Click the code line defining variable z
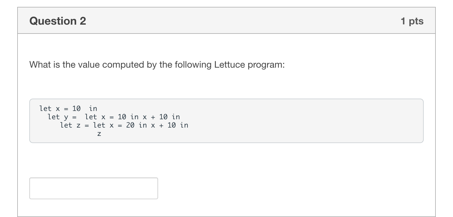Screen dimensions: 453x217 [124, 125]
